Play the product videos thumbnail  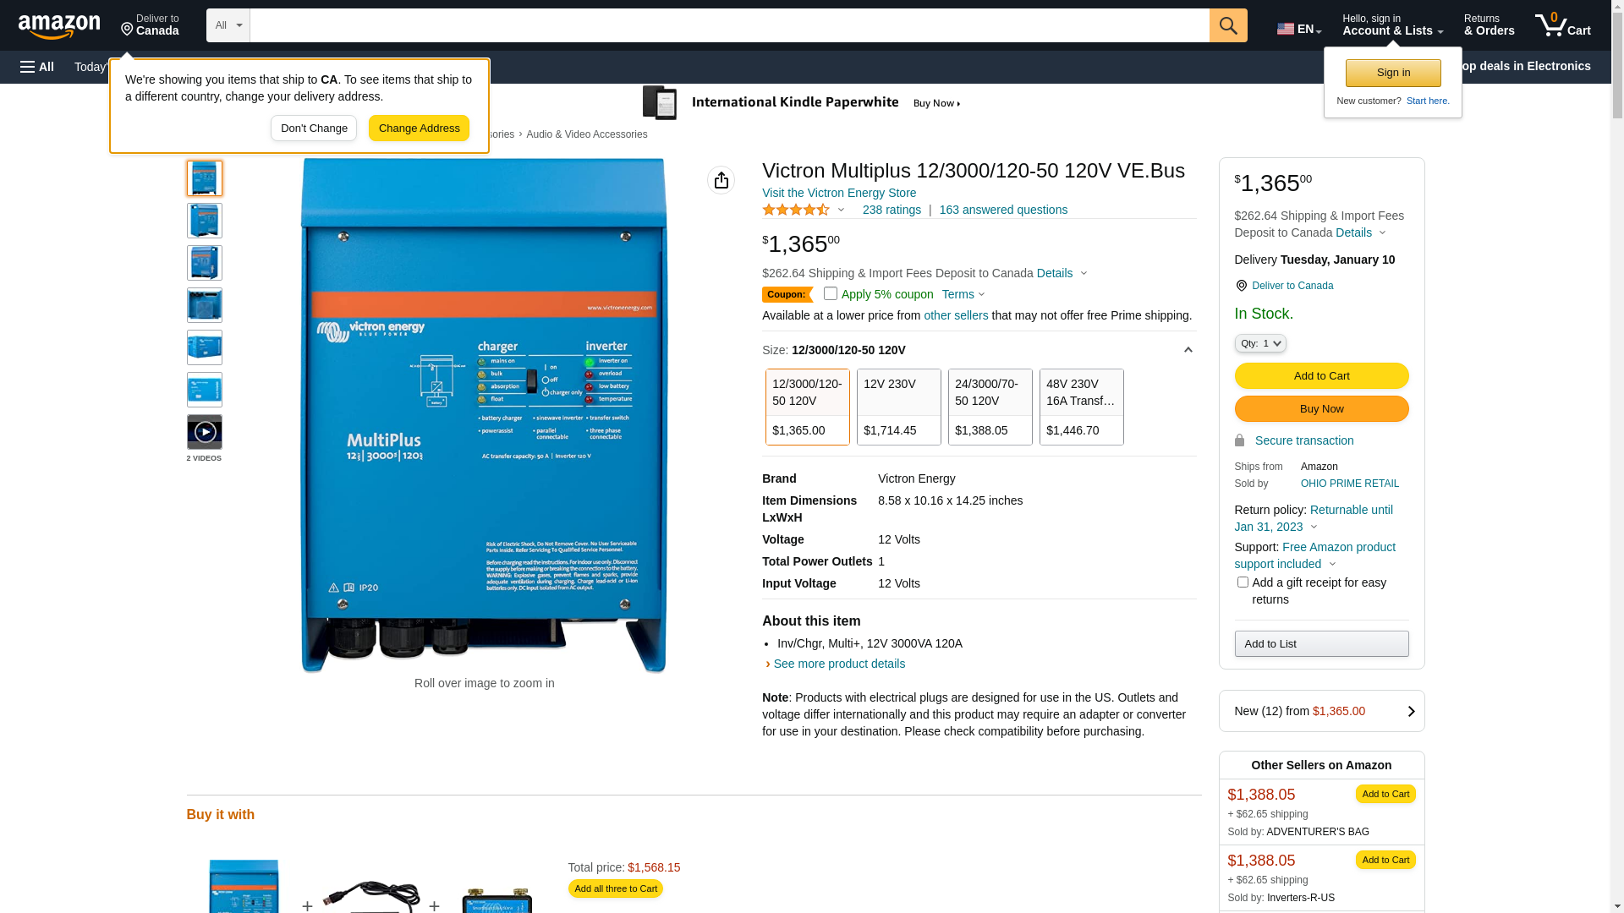coord(205,432)
